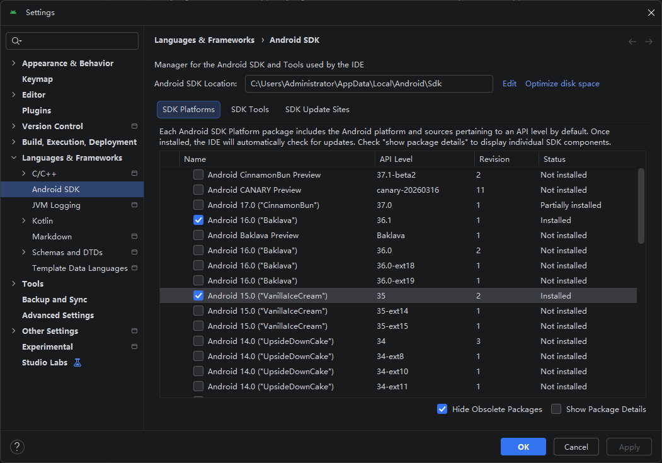Viewport: 662px width, 463px height.
Task: Expand Appearance & Behavior settings section
Action: pyautogui.click(x=13, y=64)
